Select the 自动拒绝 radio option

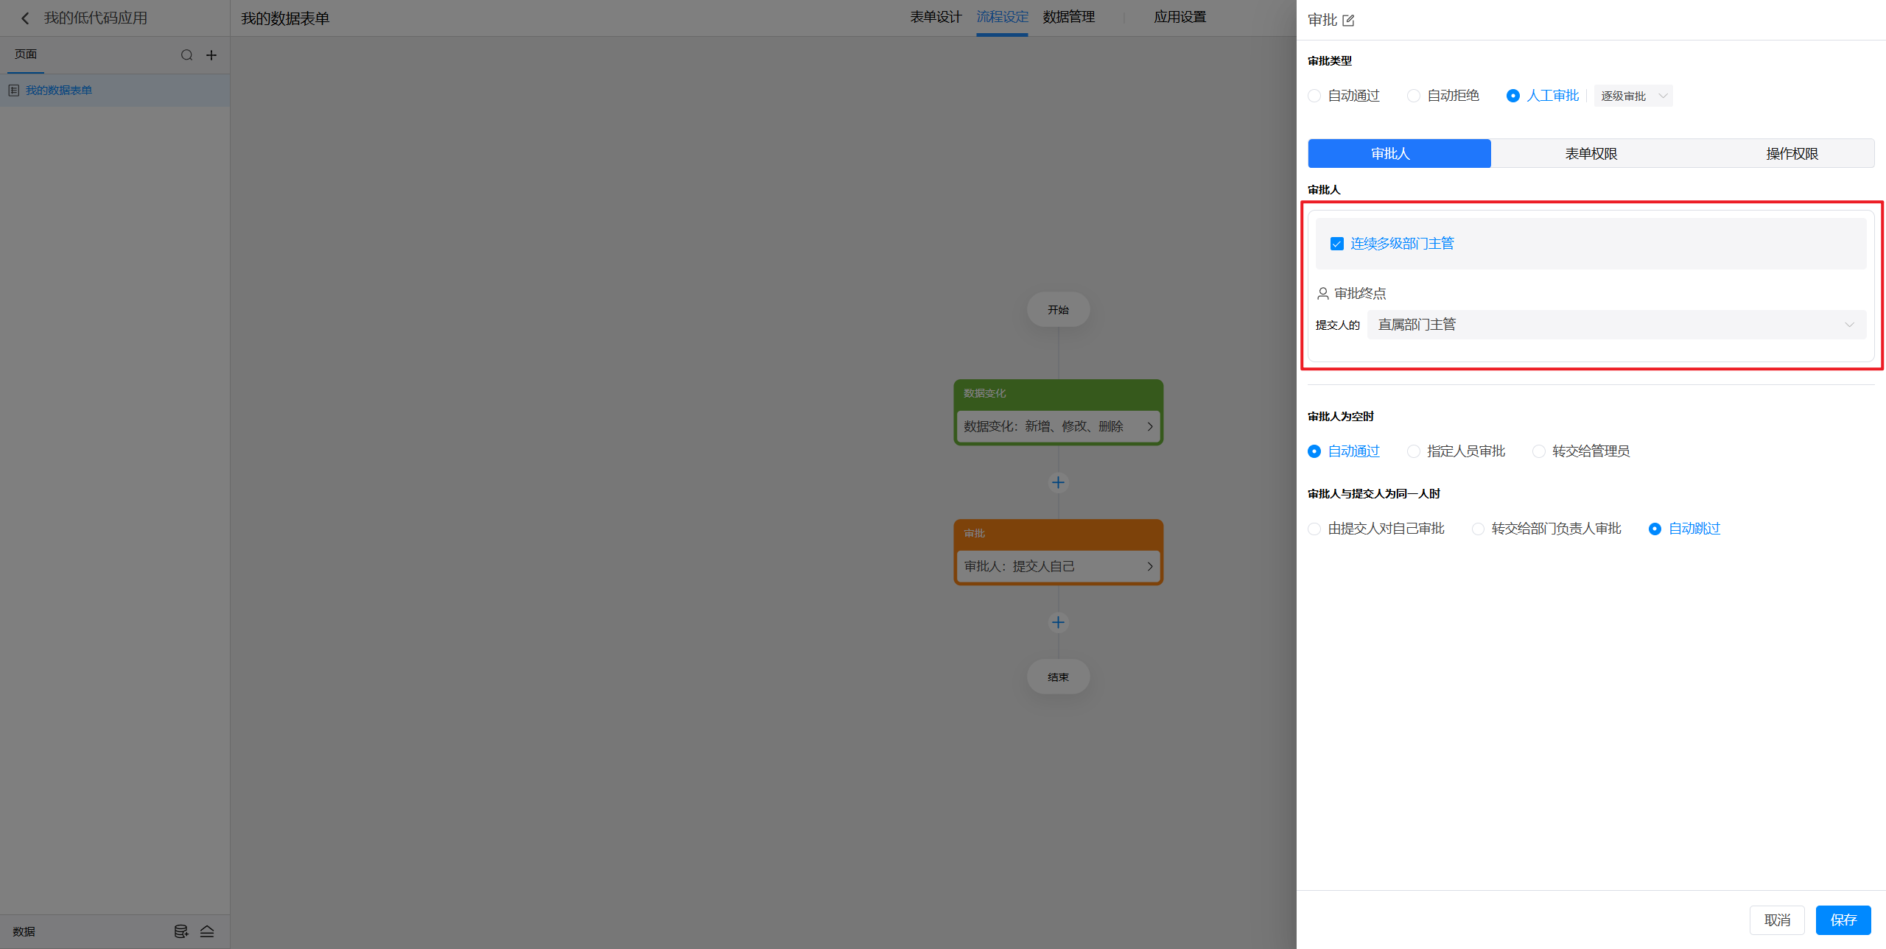1413,96
